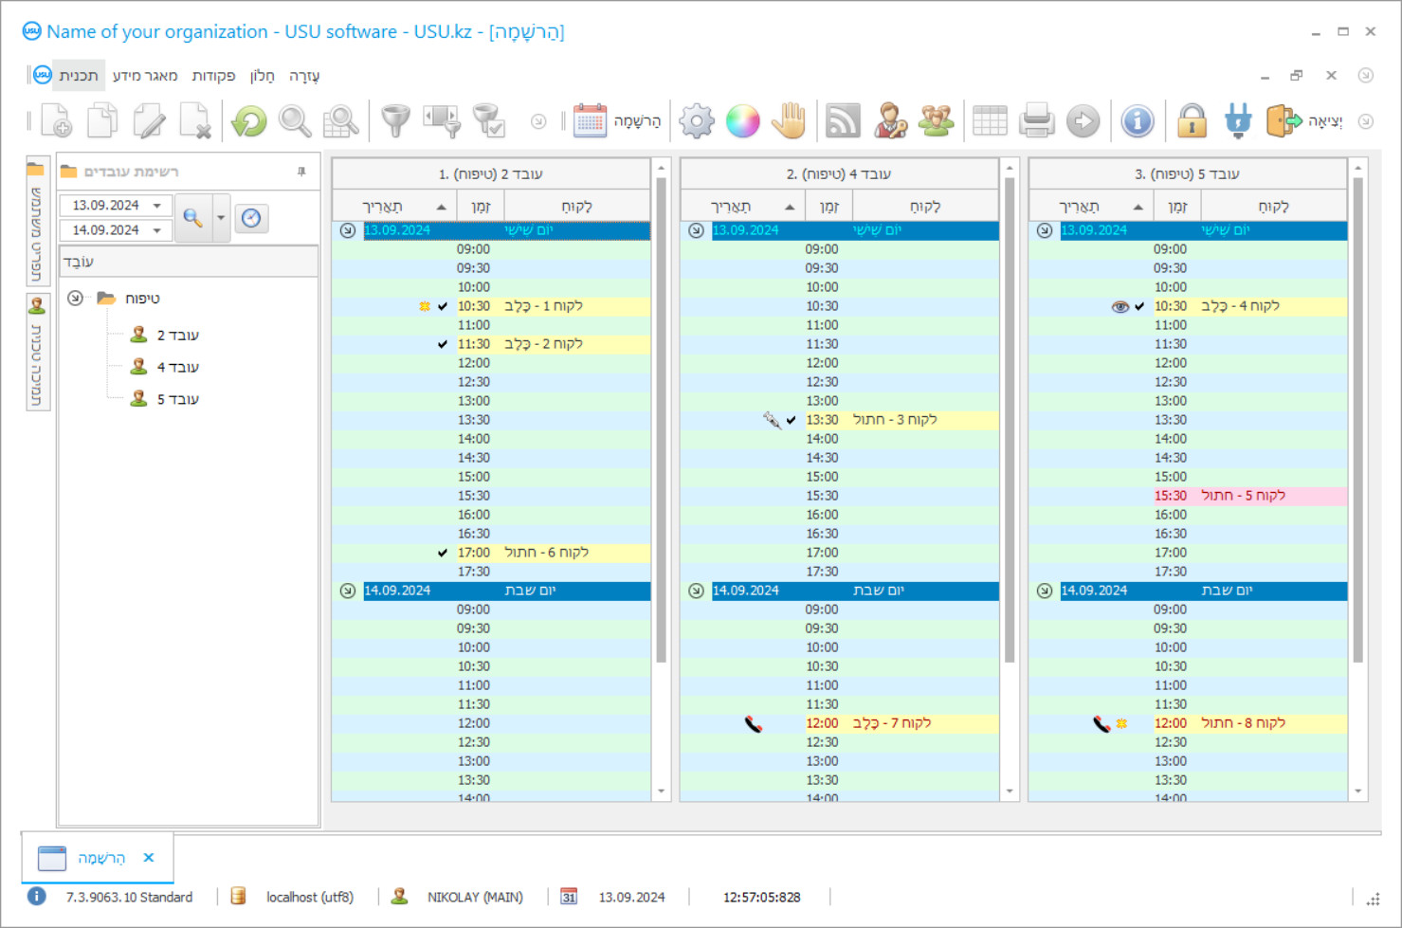Click the group of users icon
The width and height of the screenshot is (1402, 928).
[936, 121]
